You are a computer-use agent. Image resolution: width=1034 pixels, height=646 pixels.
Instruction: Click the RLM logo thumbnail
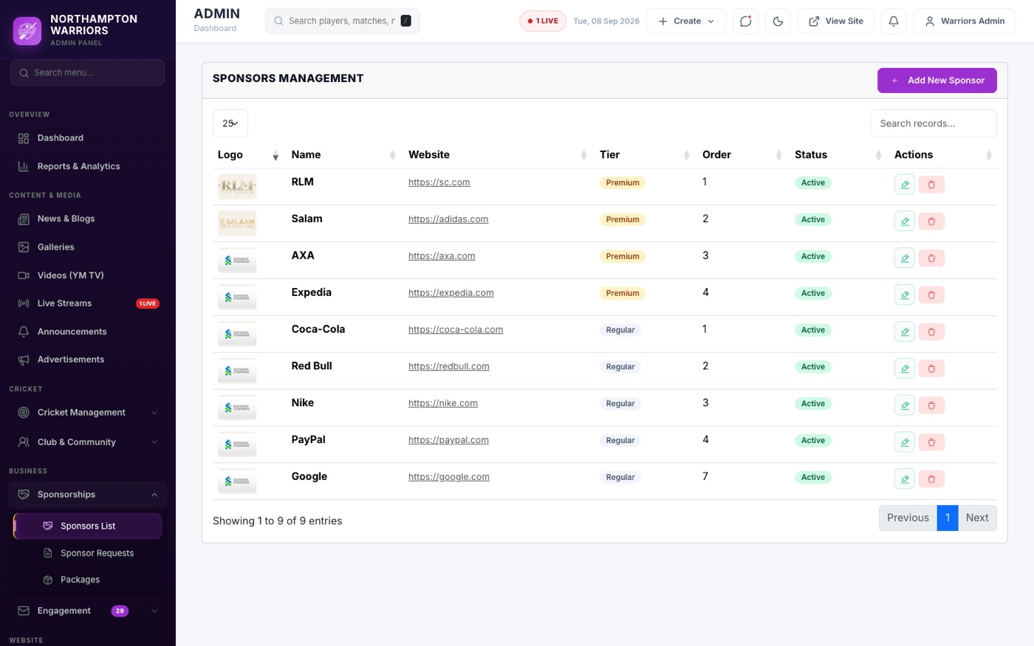pos(237,187)
